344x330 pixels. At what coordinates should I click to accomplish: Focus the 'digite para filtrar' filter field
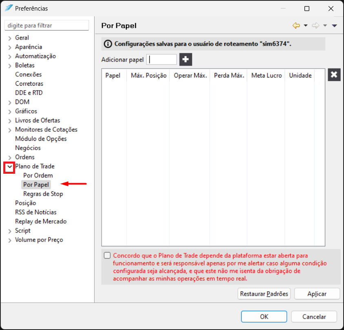[x=47, y=25]
